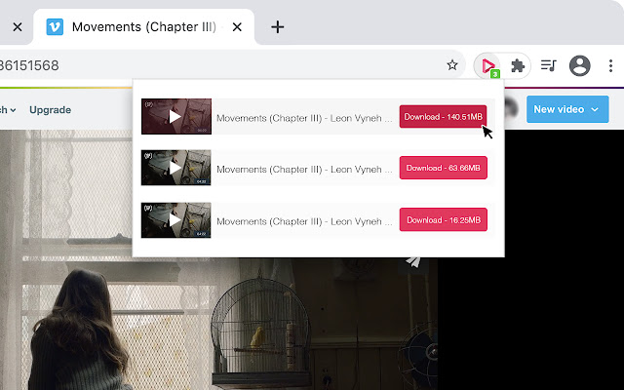
Task: Open the video downloader extension icon
Action: (488, 65)
